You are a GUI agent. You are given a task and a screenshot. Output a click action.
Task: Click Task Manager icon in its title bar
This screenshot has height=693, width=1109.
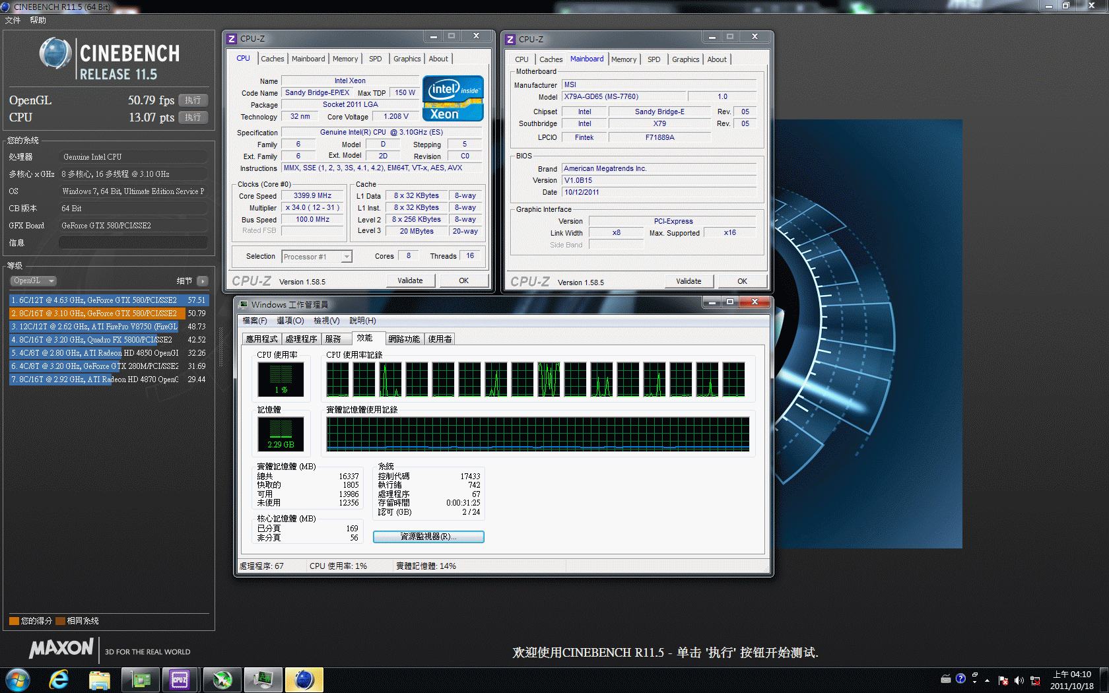pyautogui.click(x=244, y=304)
